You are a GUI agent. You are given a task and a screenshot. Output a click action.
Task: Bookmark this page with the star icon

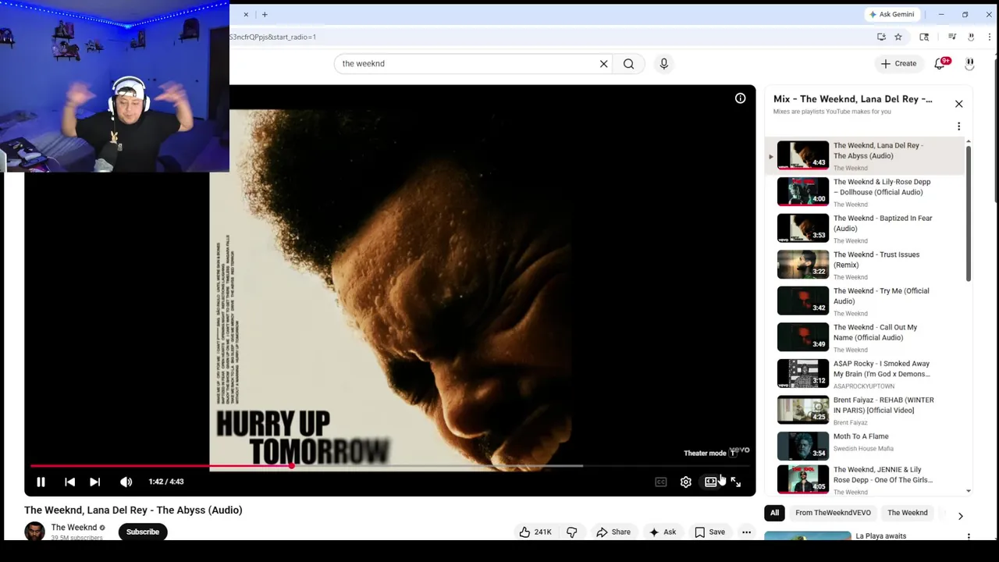898,37
